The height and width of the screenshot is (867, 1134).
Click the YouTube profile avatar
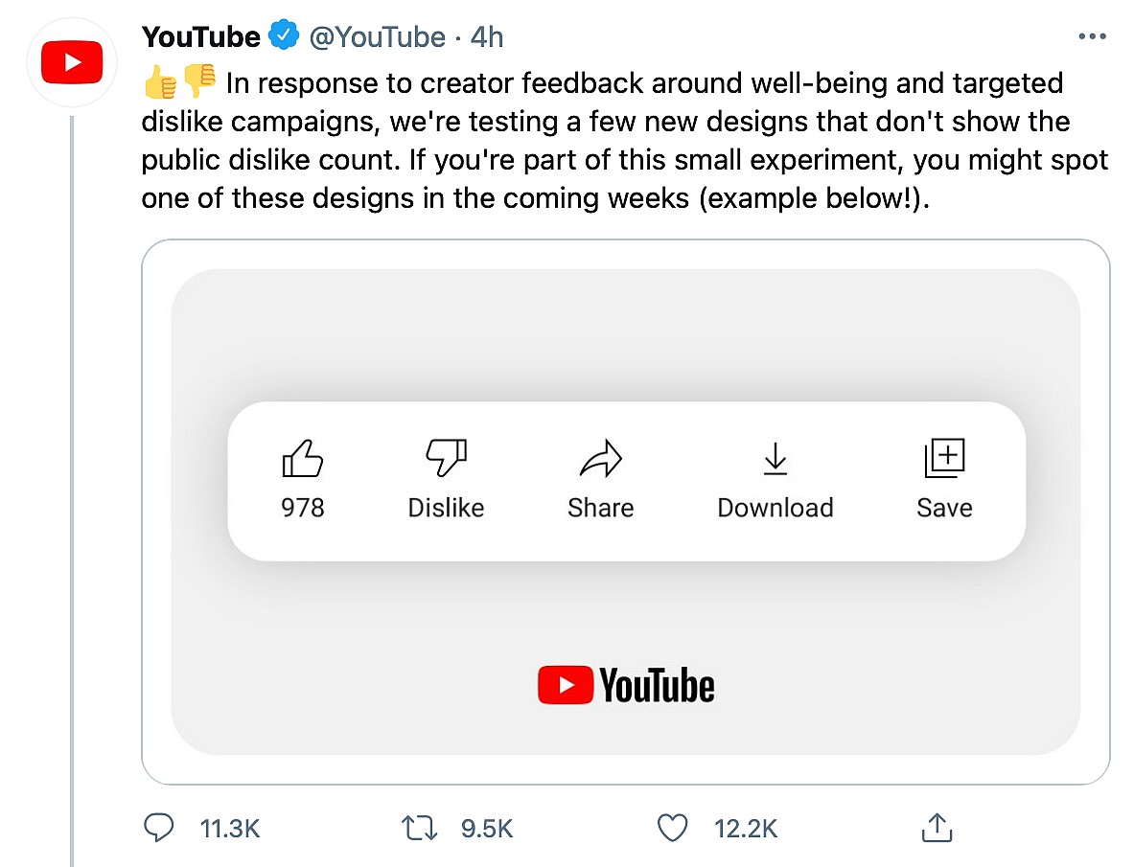tap(72, 64)
